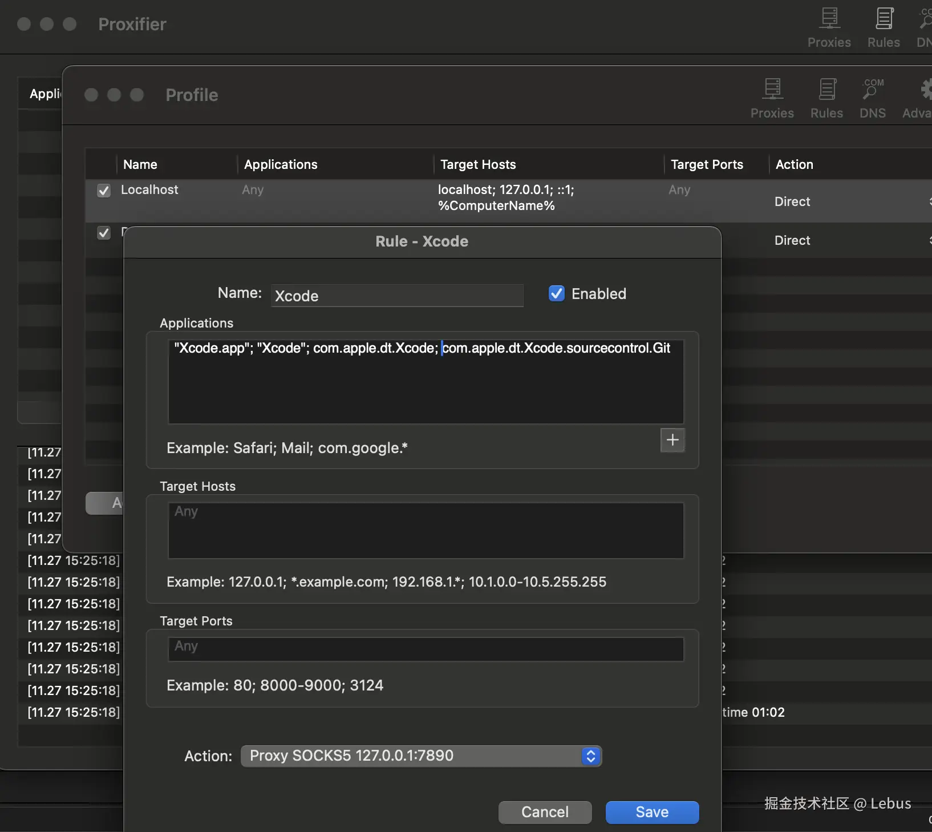Click the Any target ports cell of the Localhost rule
Screen dimensions: 932x832
pyautogui.click(x=679, y=190)
